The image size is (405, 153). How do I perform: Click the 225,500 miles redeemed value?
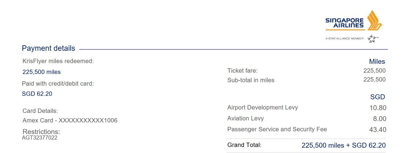[42, 72]
